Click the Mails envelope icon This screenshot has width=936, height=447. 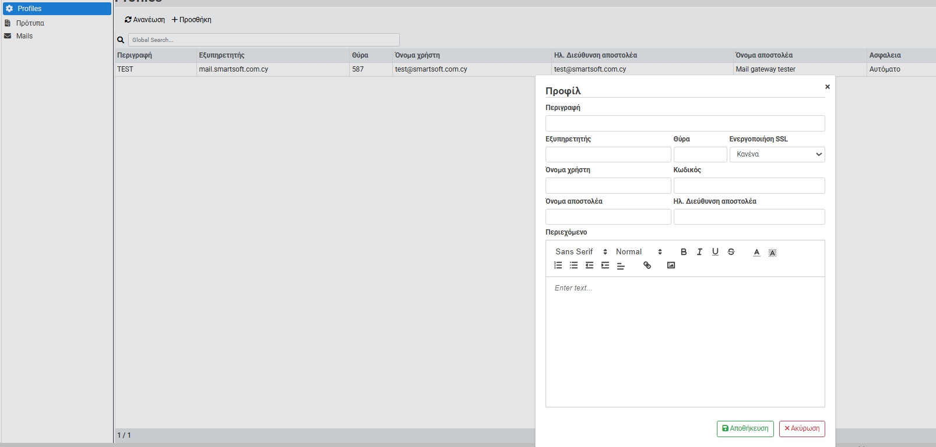pyautogui.click(x=8, y=36)
